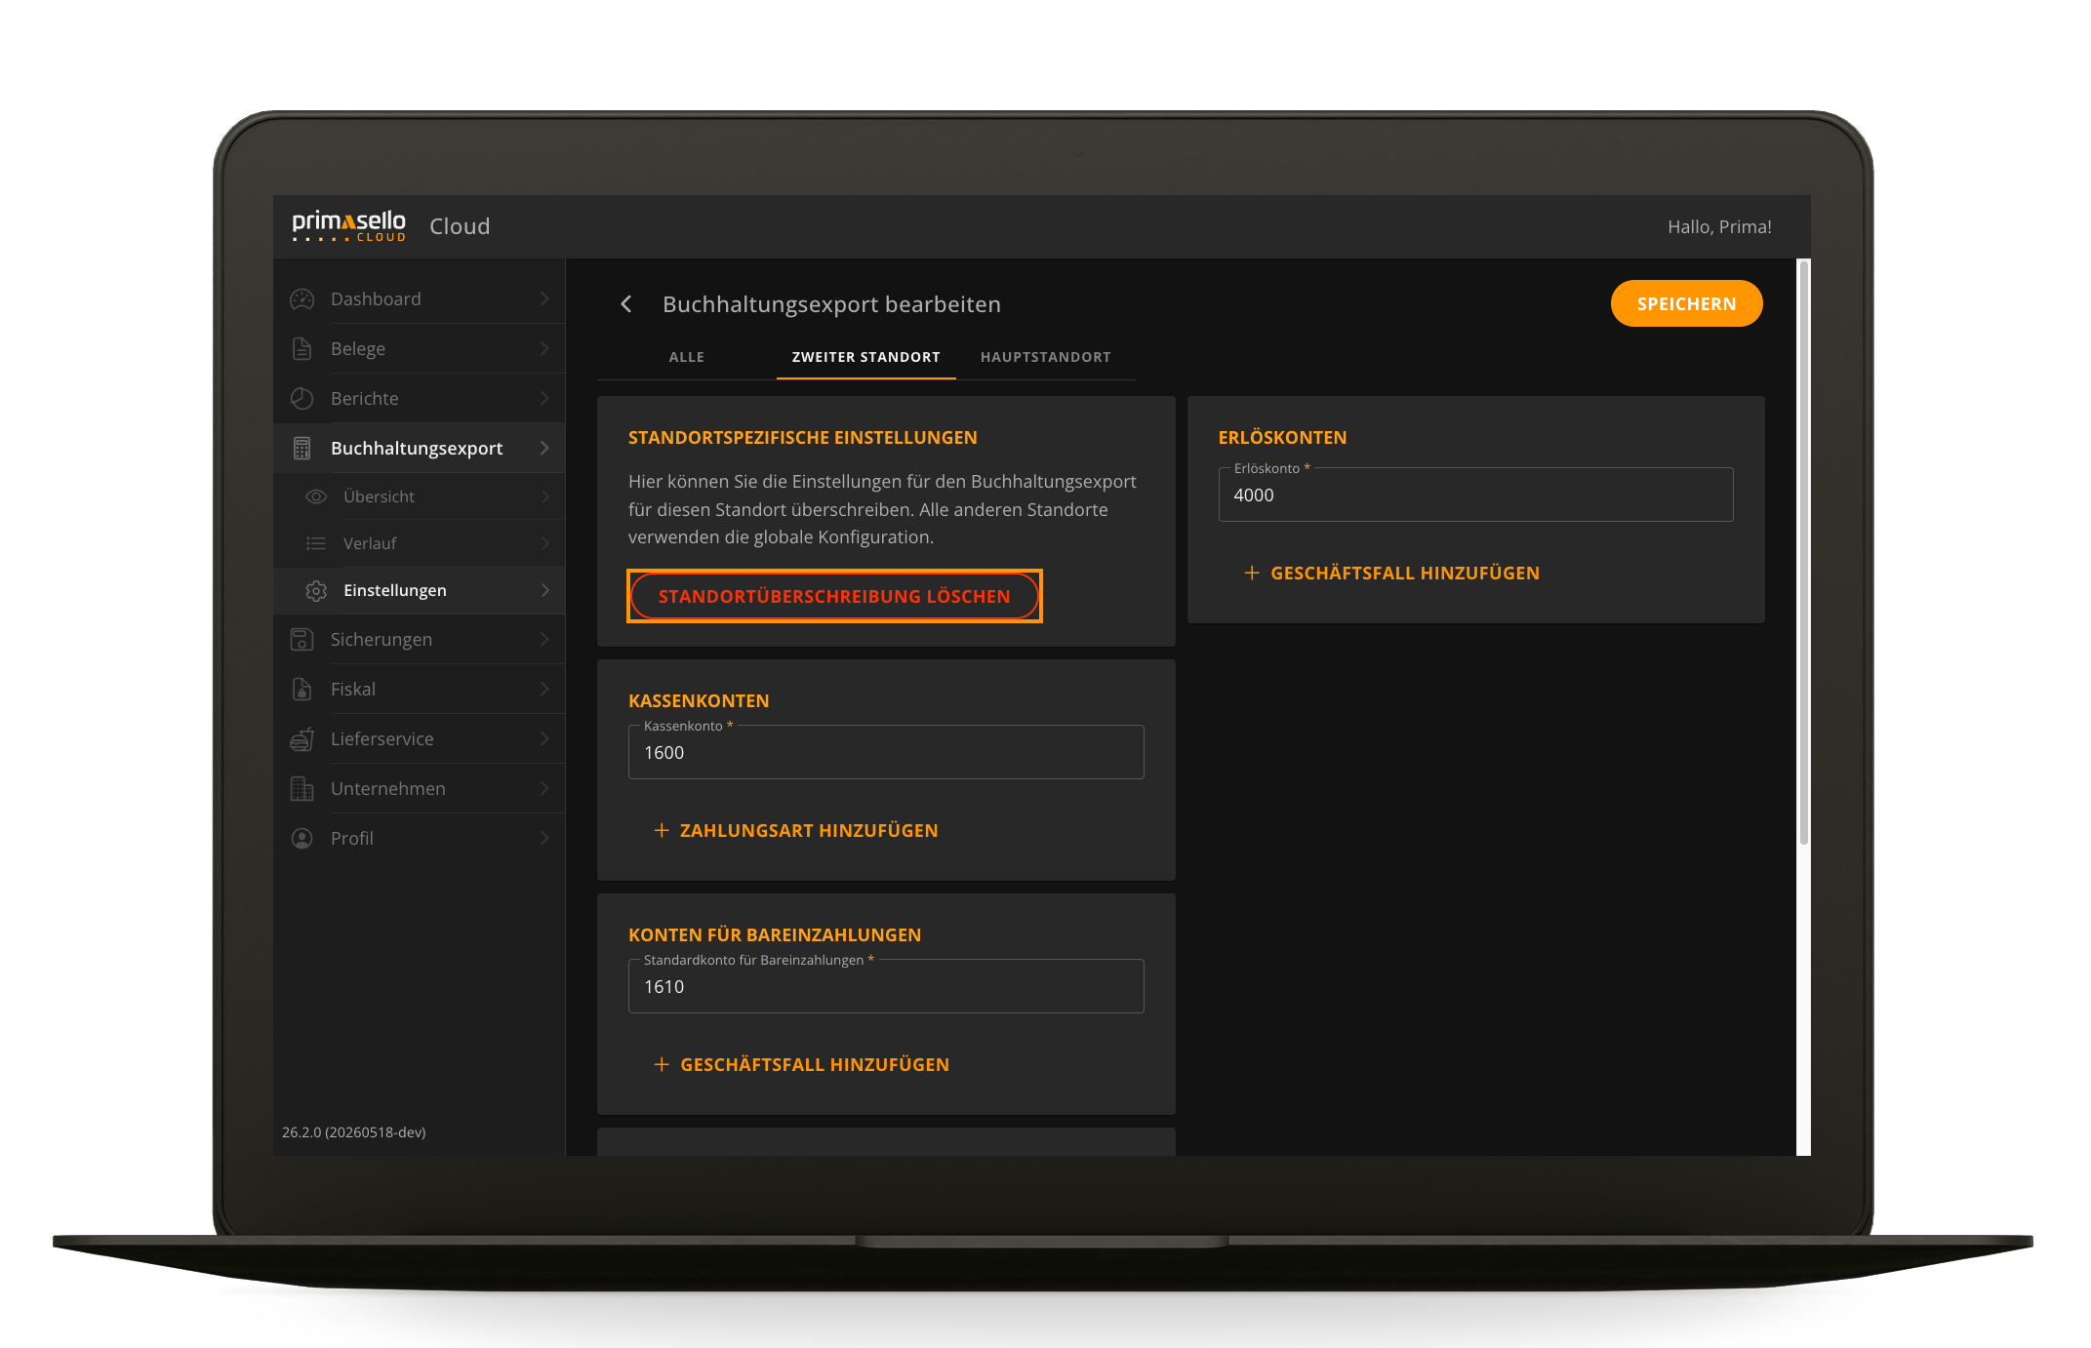Focus the Kassenkonto input field
Viewport: 2091px width, 1348px height.
click(886, 753)
